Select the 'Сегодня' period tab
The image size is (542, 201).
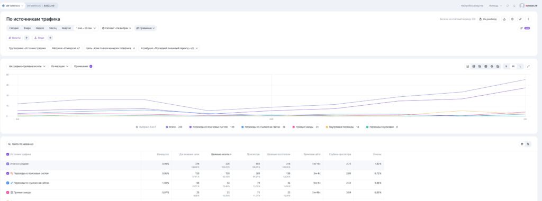14,29
